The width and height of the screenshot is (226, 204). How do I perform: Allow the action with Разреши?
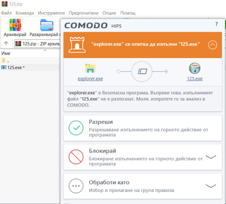coord(143,128)
